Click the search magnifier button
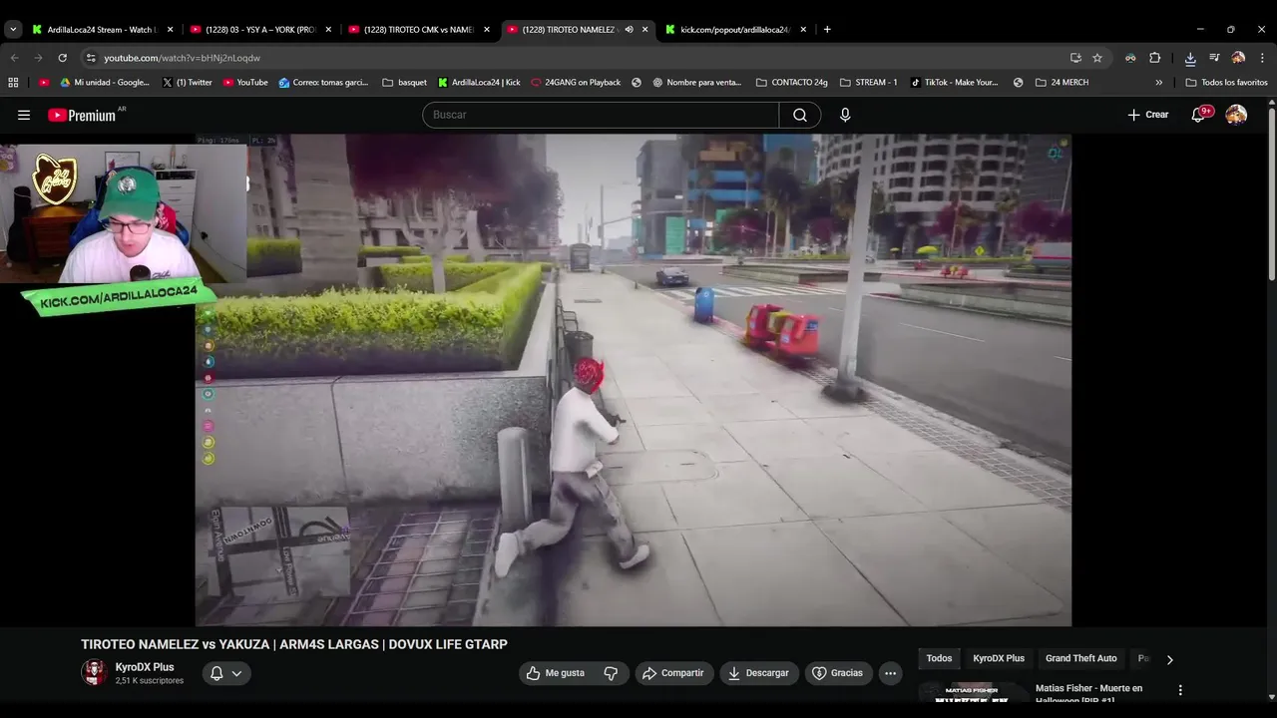The height and width of the screenshot is (718, 1277). click(x=800, y=115)
